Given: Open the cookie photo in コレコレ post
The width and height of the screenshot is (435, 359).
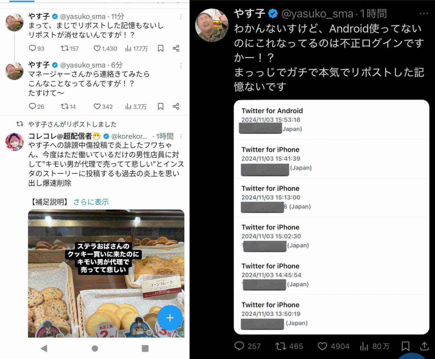Looking at the screenshot, I should coord(106,273).
